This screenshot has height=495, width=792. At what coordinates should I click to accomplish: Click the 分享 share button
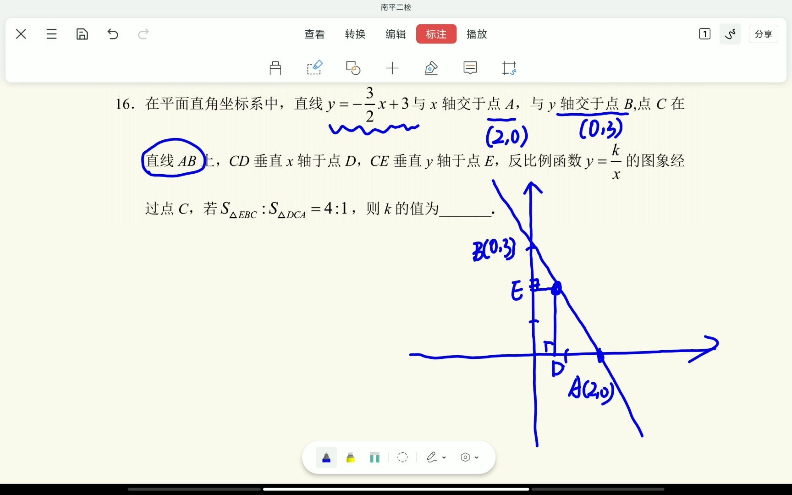pyautogui.click(x=764, y=34)
